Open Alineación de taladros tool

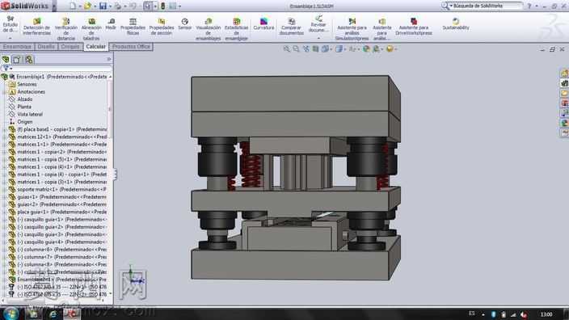point(91,28)
